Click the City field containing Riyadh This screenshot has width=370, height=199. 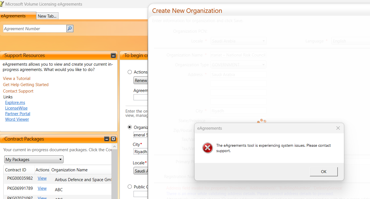click(x=141, y=151)
